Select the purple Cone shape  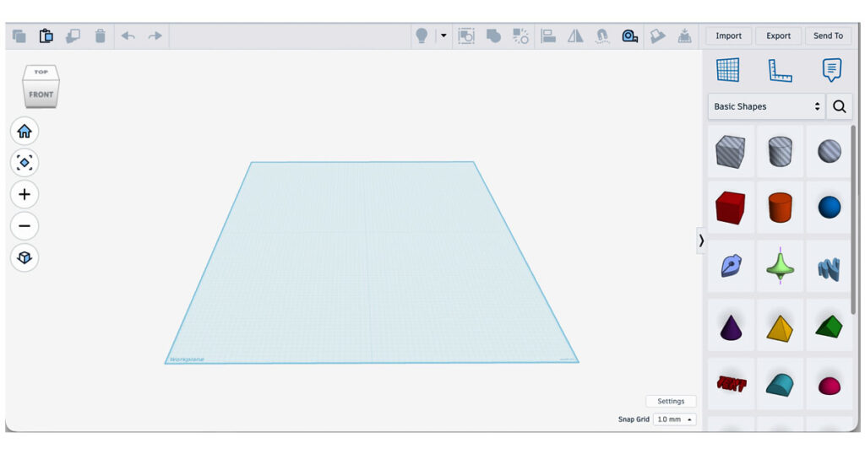[731, 327]
